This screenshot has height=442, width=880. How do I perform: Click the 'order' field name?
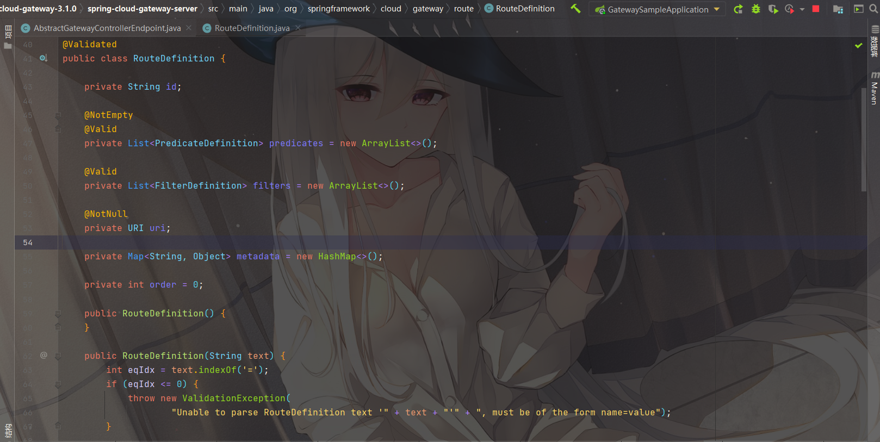(163, 285)
